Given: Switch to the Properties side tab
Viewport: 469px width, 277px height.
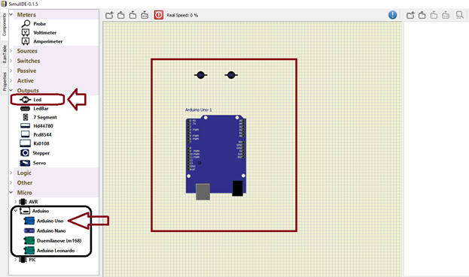Looking at the screenshot, I should click(5, 81).
